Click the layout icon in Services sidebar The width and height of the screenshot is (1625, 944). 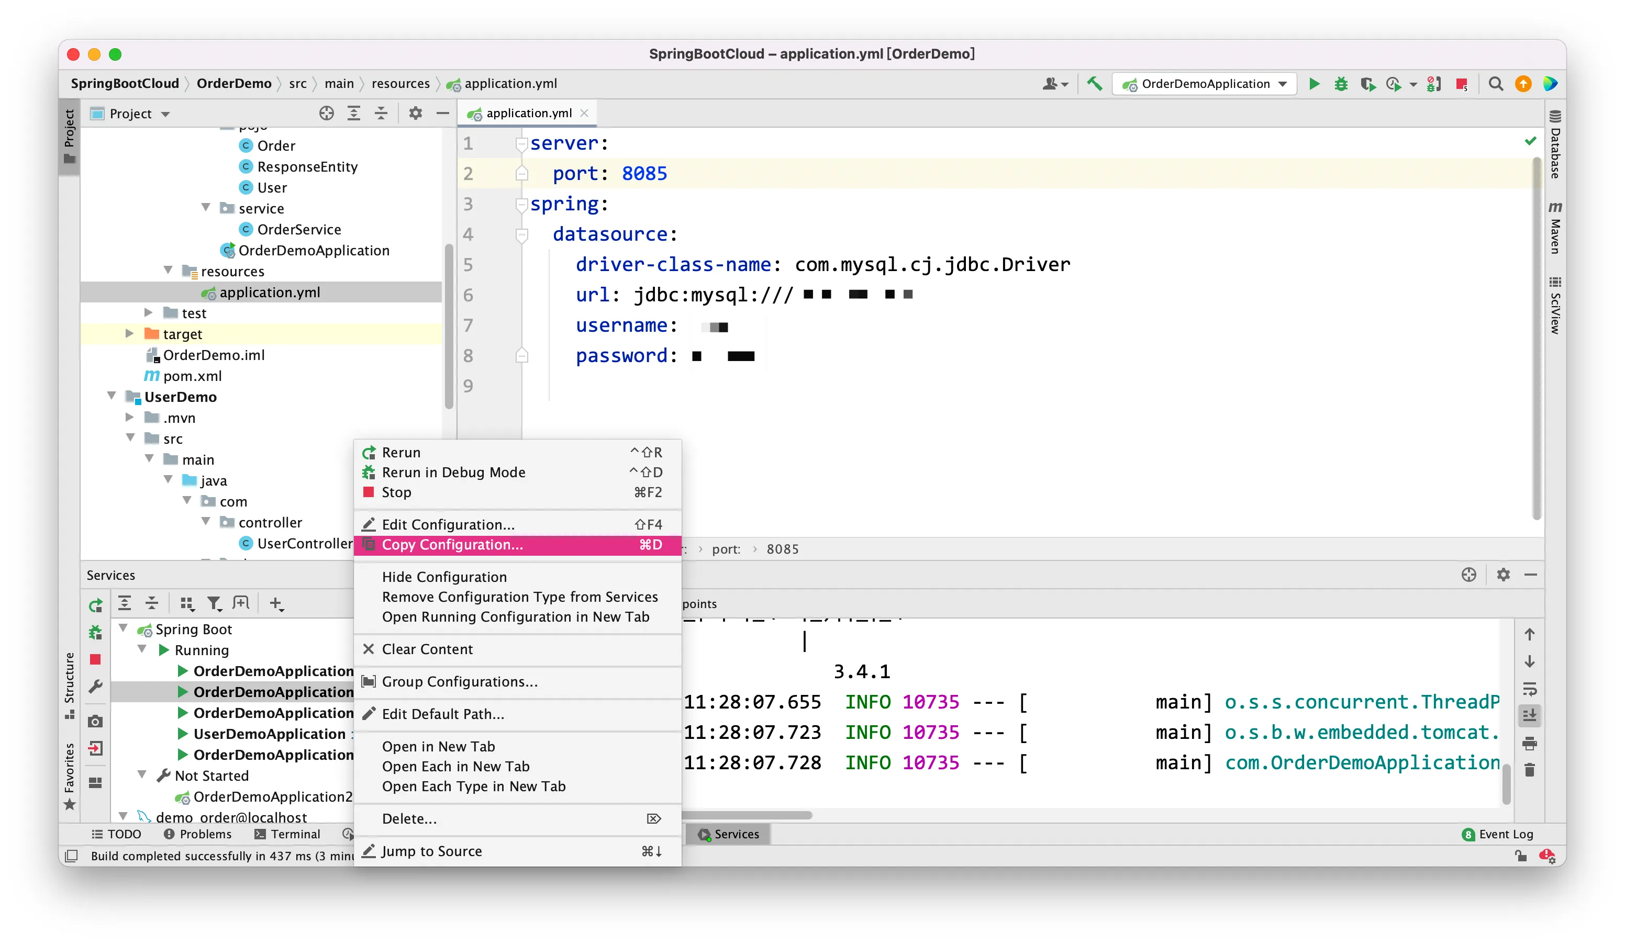pos(95,782)
